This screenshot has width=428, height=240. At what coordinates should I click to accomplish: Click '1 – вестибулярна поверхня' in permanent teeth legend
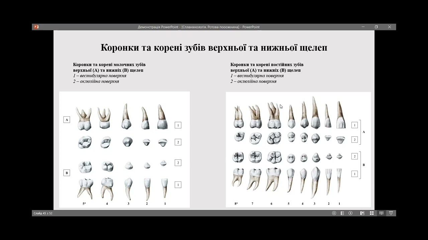257,76
